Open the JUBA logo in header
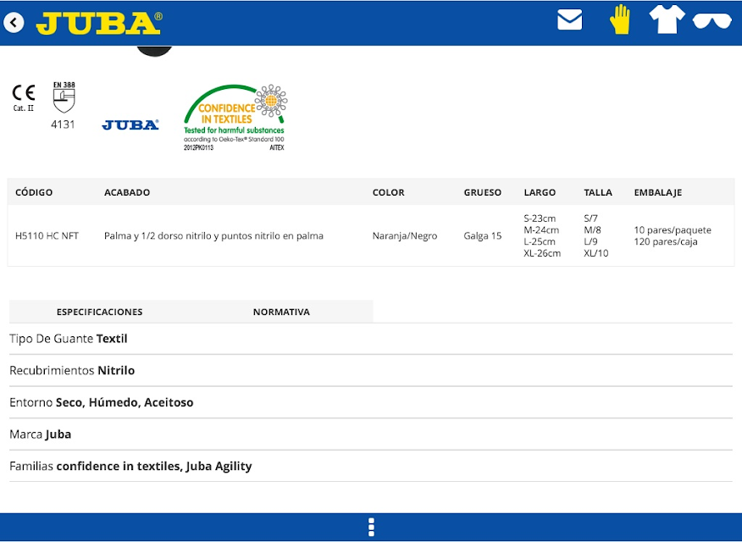 point(99,23)
